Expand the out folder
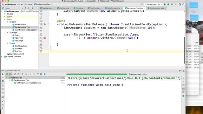This screenshot has width=203, height=114. coord(5,16)
